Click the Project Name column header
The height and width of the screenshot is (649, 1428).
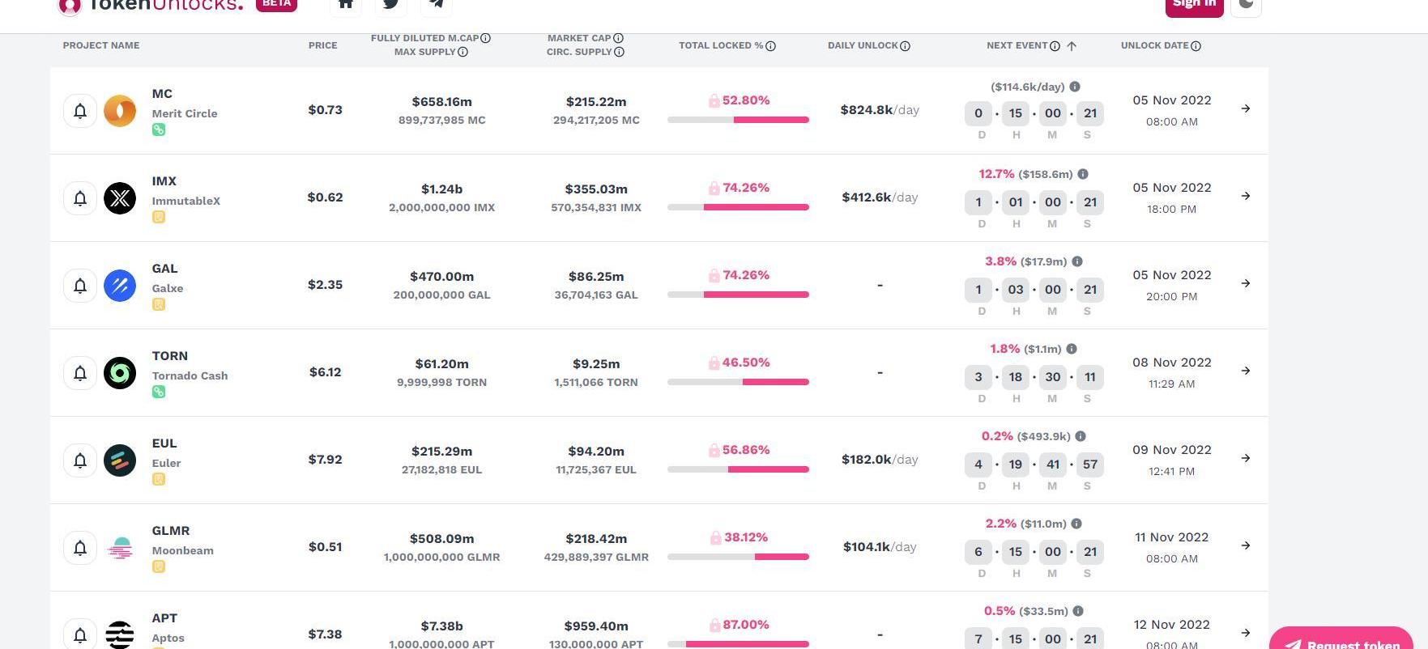[101, 45]
